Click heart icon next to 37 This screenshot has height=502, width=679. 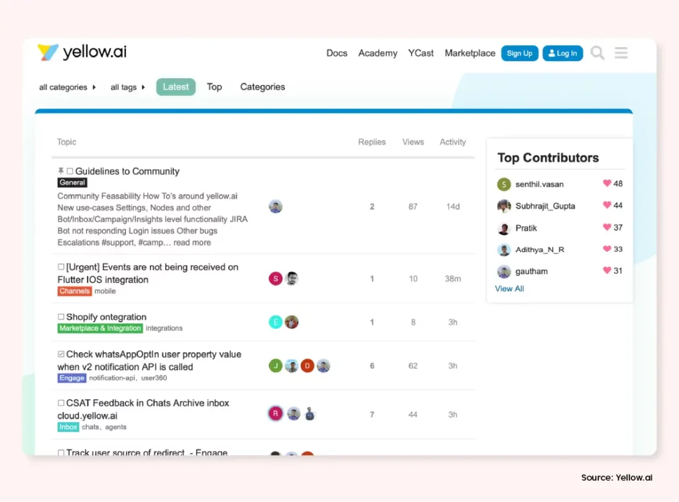[607, 227]
